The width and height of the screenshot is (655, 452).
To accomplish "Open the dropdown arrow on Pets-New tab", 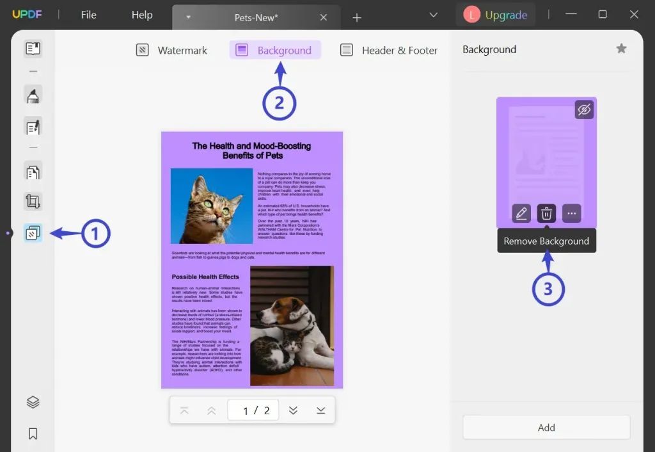I will pos(189,17).
